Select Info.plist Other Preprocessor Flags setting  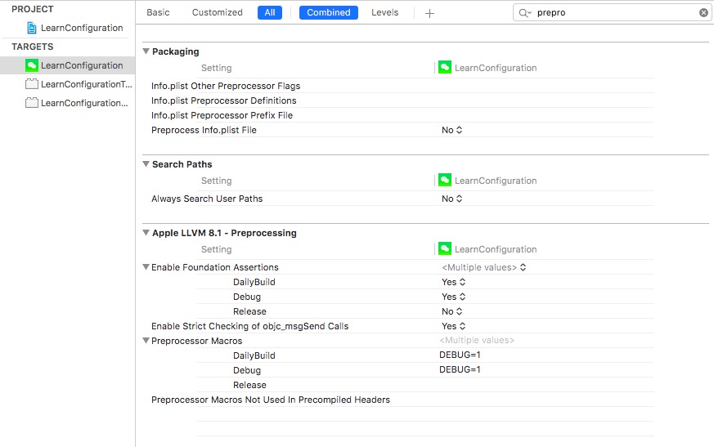pos(226,86)
